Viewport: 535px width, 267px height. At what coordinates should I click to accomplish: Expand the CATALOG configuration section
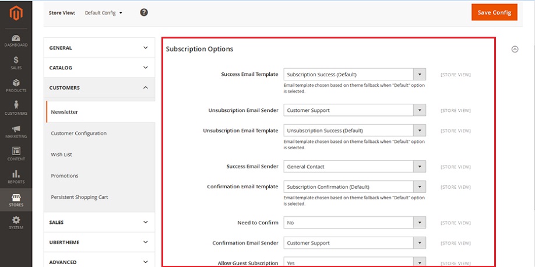99,68
